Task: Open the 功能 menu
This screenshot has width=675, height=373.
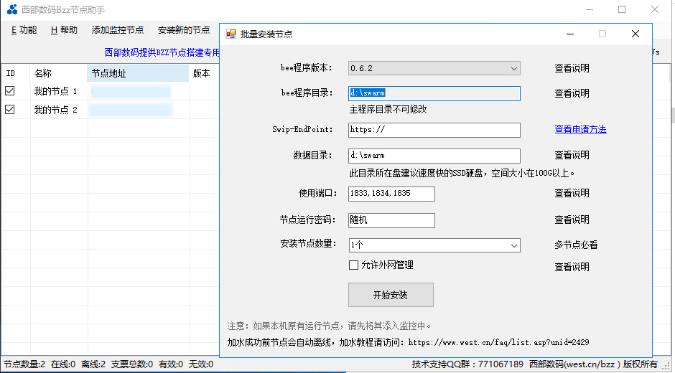Action: [24, 30]
